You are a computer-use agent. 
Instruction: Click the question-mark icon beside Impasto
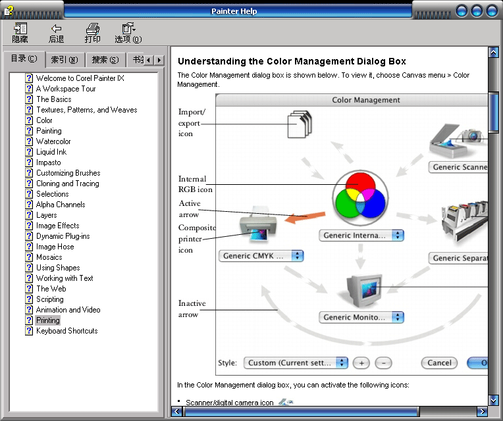pyautogui.click(x=29, y=162)
